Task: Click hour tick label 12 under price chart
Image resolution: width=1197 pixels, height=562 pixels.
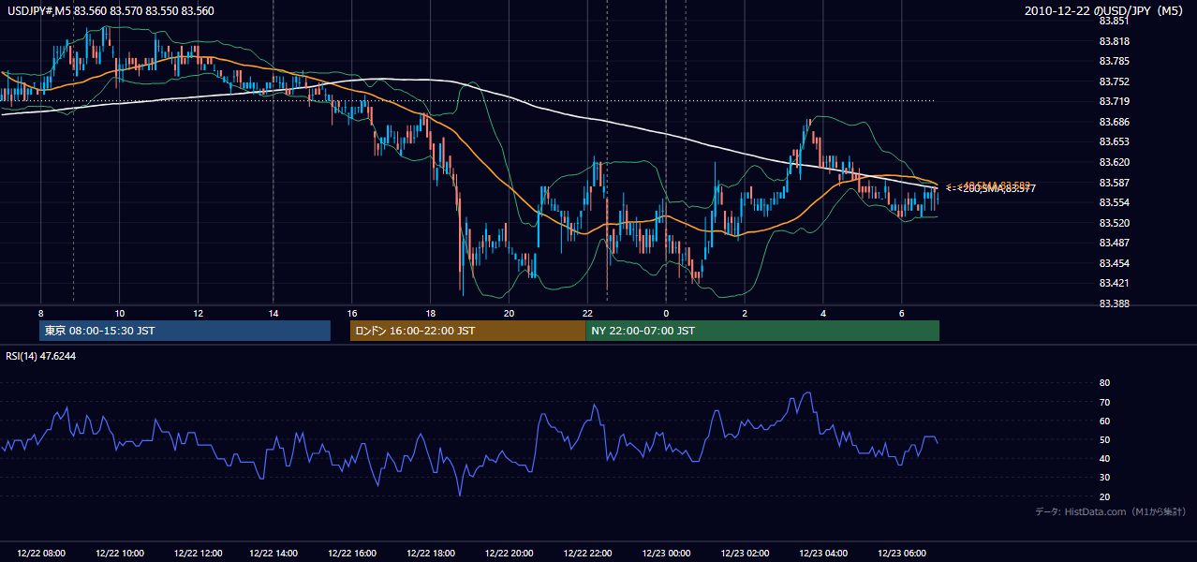Action: tap(198, 313)
